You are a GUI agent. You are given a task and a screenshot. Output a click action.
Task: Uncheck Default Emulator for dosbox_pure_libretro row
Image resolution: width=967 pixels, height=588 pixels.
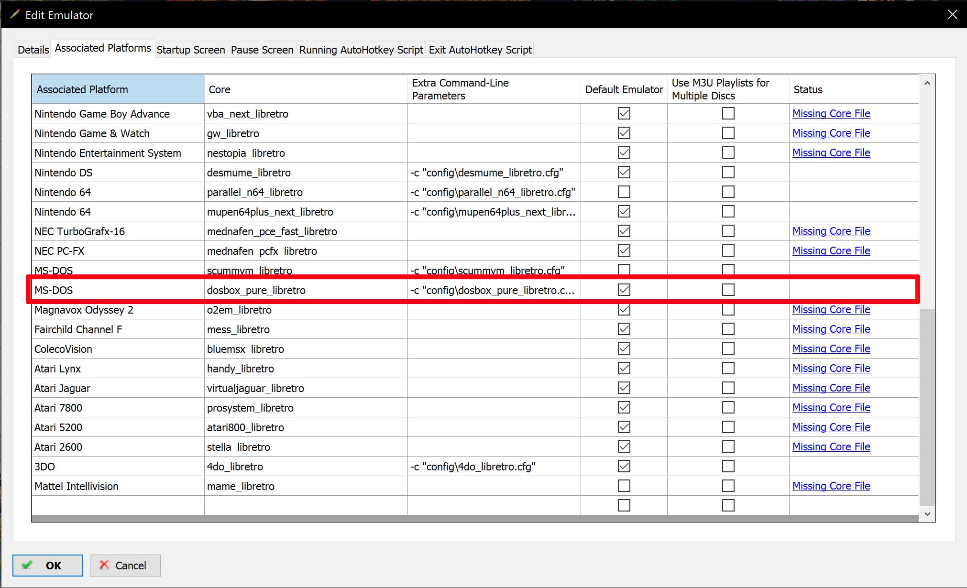point(624,290)
